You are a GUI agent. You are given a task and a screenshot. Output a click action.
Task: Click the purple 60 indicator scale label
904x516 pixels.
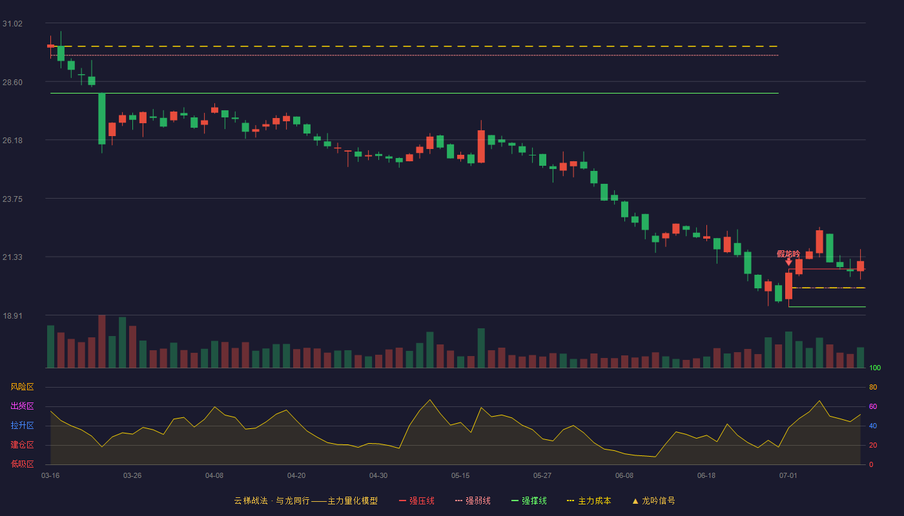873,406
